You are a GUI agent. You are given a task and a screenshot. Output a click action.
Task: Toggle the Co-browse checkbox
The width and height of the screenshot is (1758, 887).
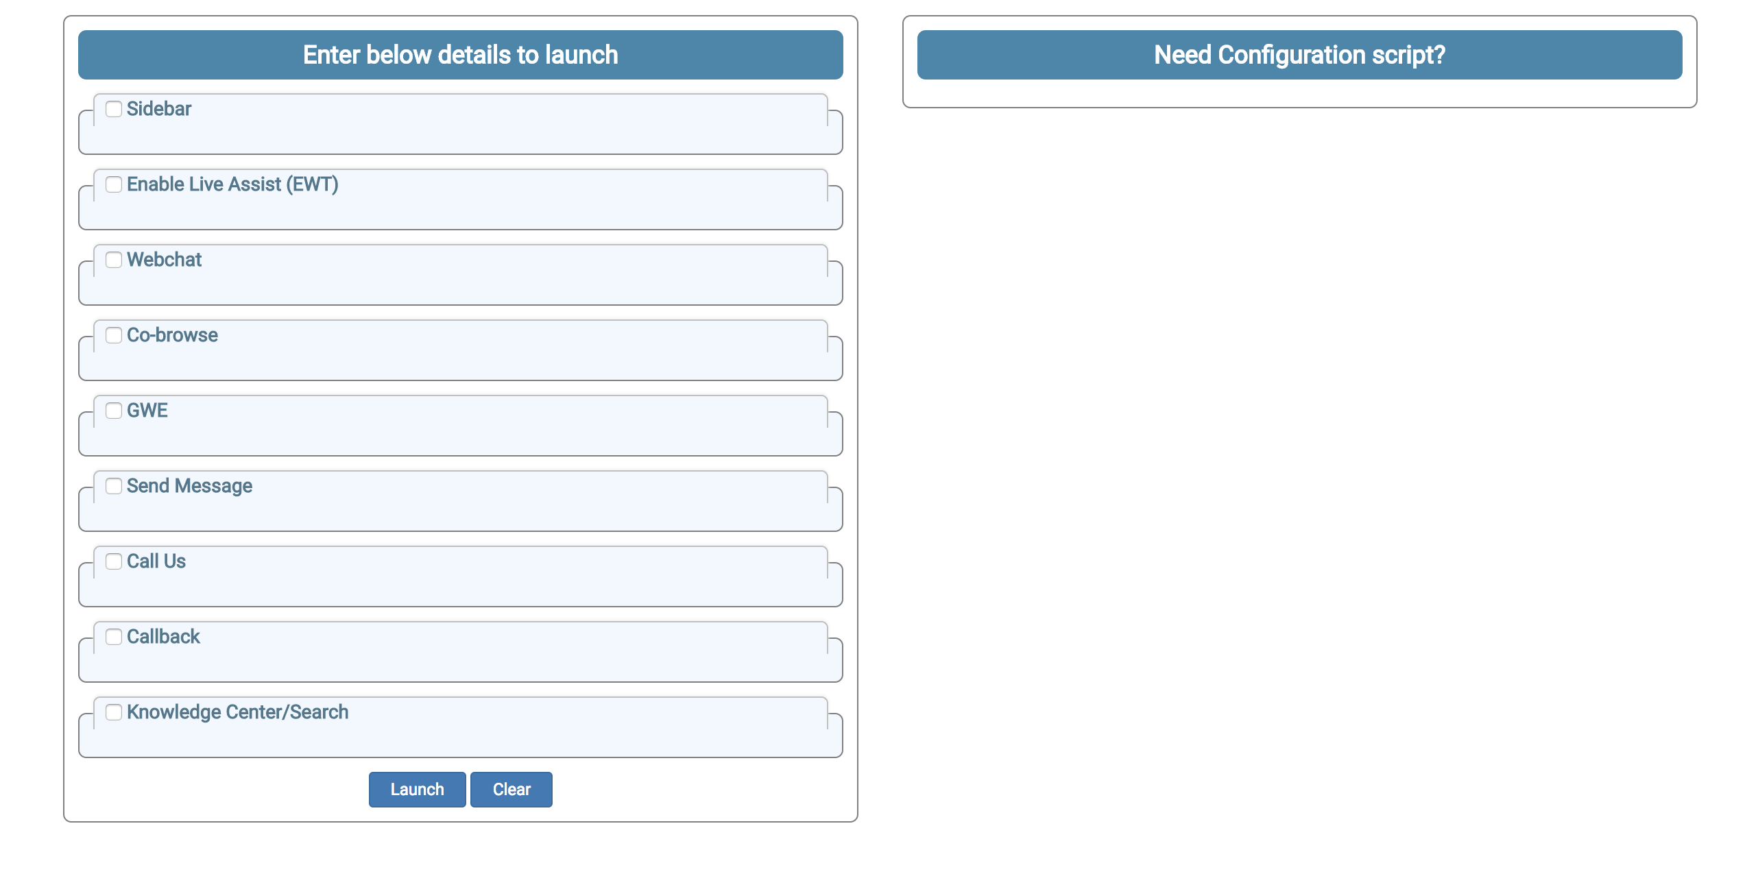click(x=114, y=335)
